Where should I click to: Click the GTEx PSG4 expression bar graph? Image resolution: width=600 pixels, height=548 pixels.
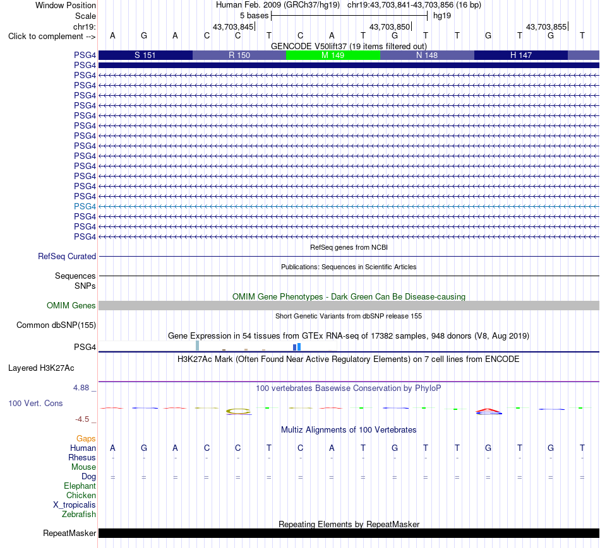pyautogui.click(x=218, y=346)
